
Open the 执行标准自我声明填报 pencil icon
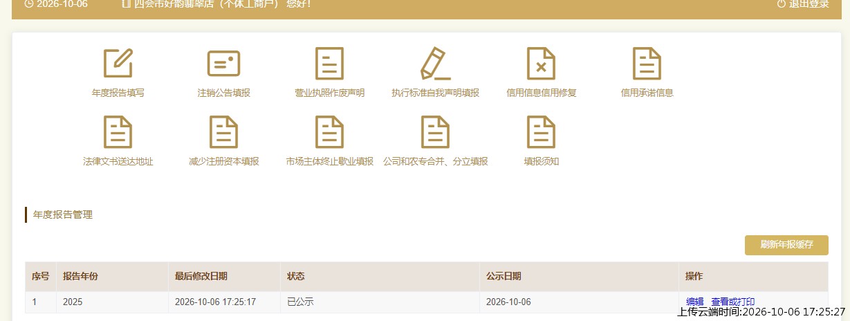pos(435,63)
